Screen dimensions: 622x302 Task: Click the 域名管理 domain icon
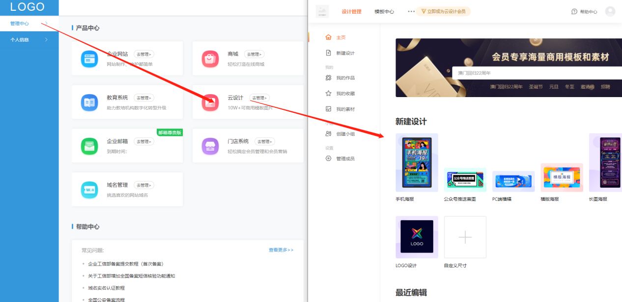[x=89, y=190]
